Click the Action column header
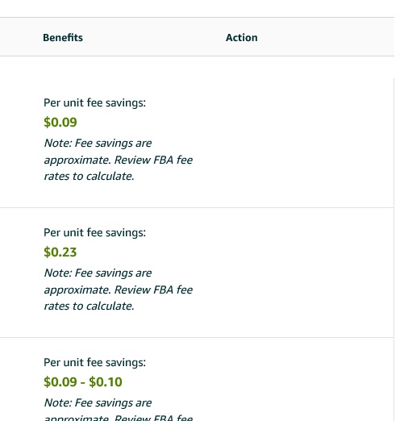Viewport: 408px width, 421px height. tap(242, 38)
